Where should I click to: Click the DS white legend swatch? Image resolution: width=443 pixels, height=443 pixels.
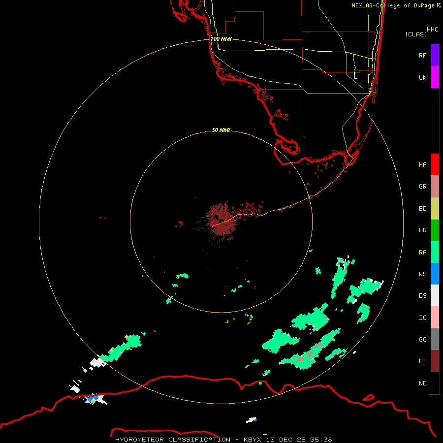435,295
